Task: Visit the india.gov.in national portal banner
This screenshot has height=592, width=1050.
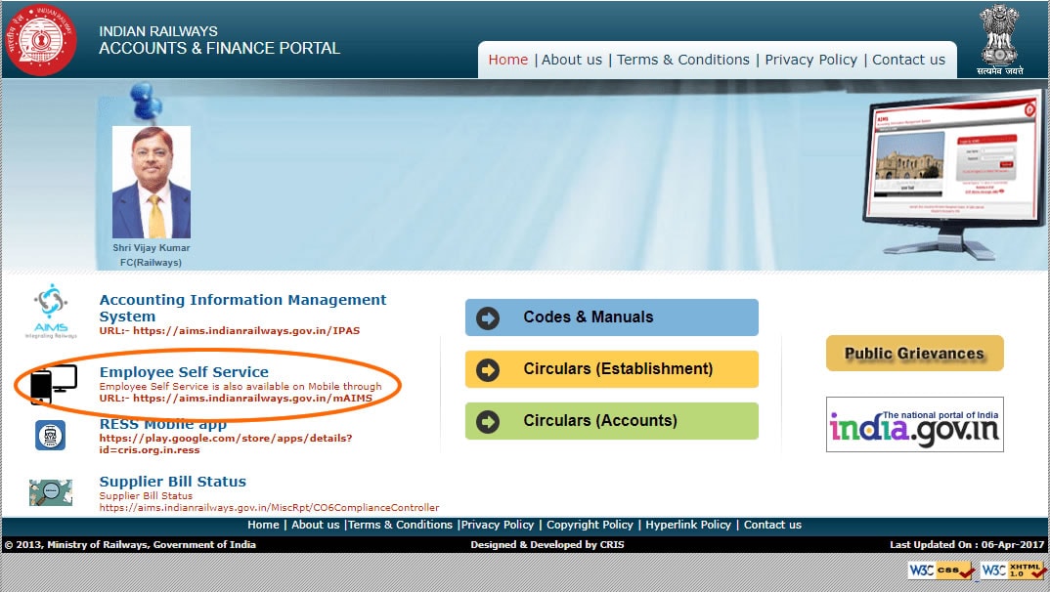Action: 914,424
